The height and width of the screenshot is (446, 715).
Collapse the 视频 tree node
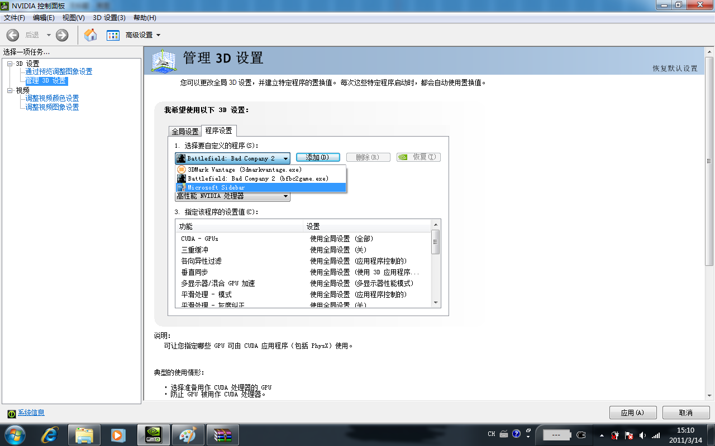click(x=9, y=90)
